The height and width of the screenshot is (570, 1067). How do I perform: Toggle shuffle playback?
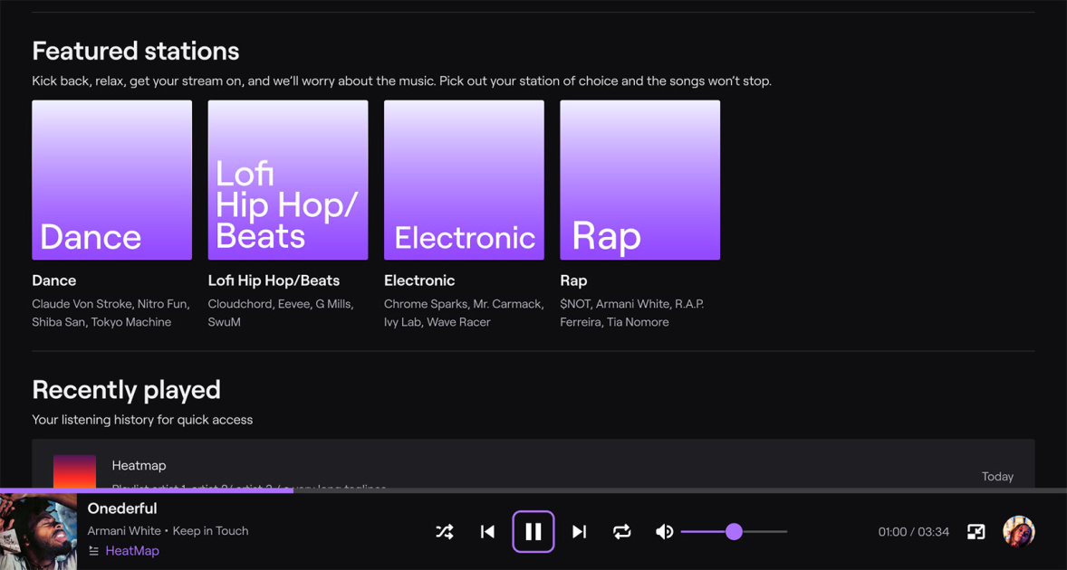445,532
